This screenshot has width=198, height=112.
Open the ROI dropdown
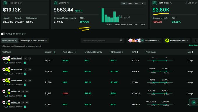[x=174, y=18]
